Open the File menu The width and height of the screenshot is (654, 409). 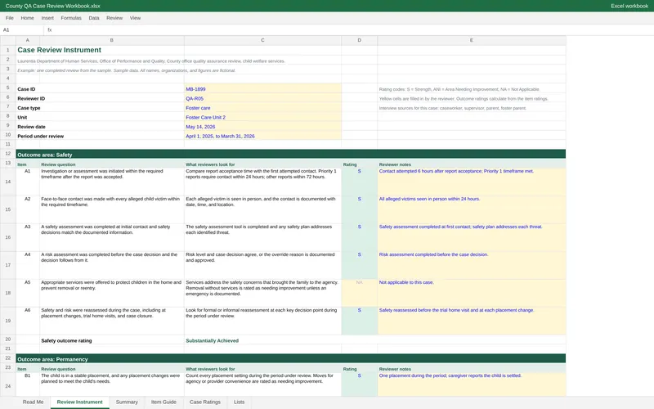point(10,18)
